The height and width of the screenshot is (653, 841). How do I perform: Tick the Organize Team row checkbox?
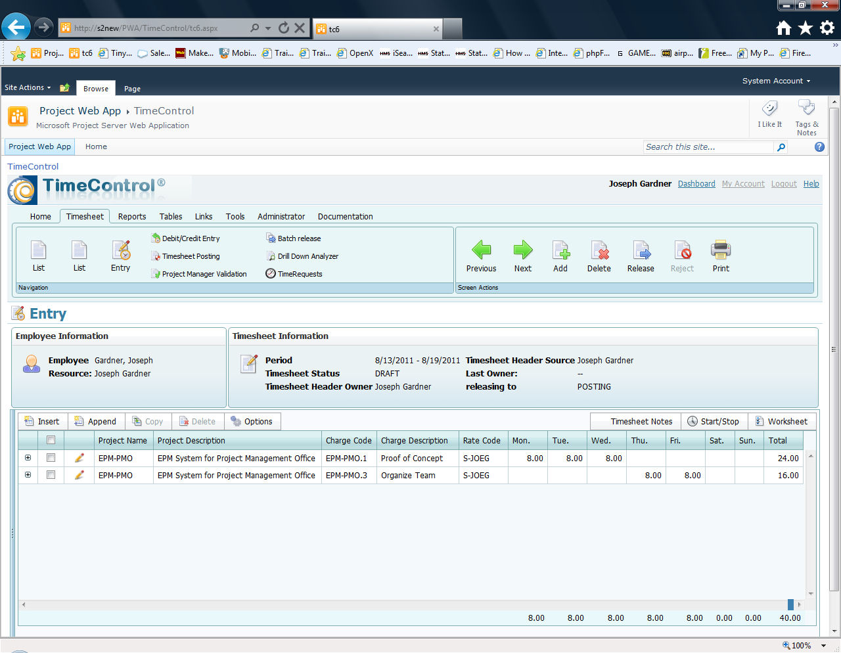51,475
